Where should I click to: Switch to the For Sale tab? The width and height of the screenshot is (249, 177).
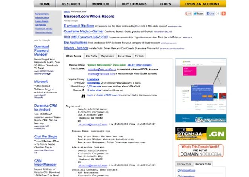[140, 56]
